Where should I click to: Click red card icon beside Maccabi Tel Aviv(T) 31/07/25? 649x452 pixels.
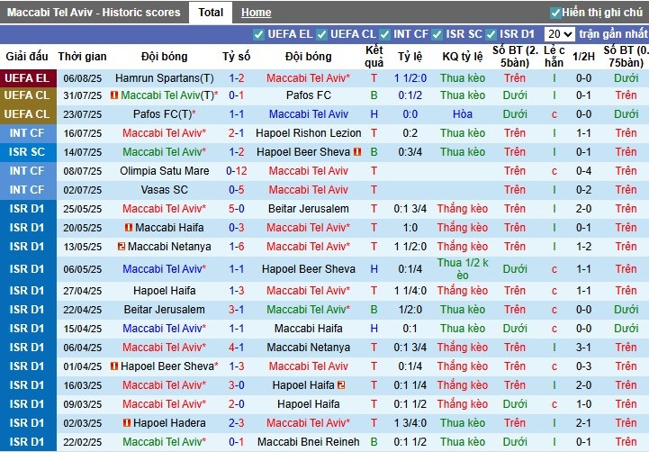point(114,95)
